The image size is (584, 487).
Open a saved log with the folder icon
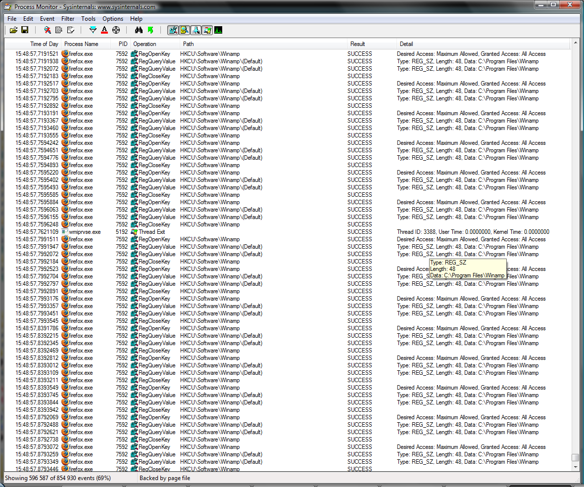pos(14,30)
